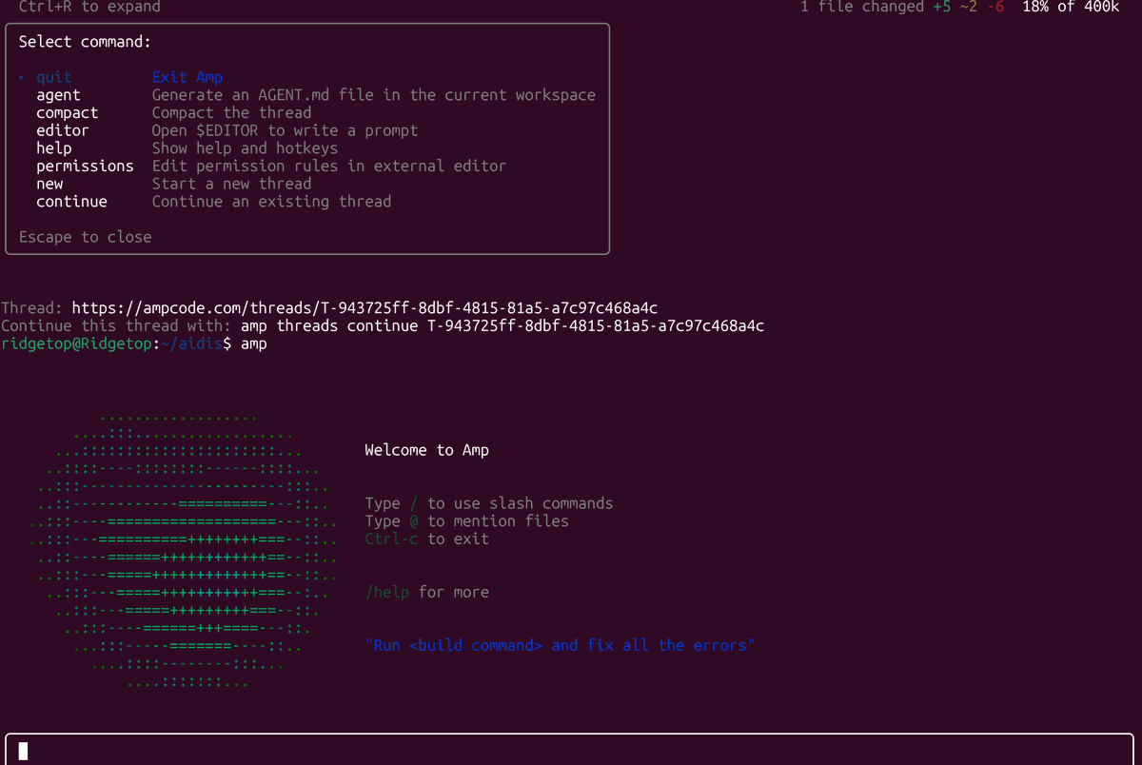This screenshot has width=1142, height=765.
Task: Click 'Compact the thread' description
Action: (232, 112)
